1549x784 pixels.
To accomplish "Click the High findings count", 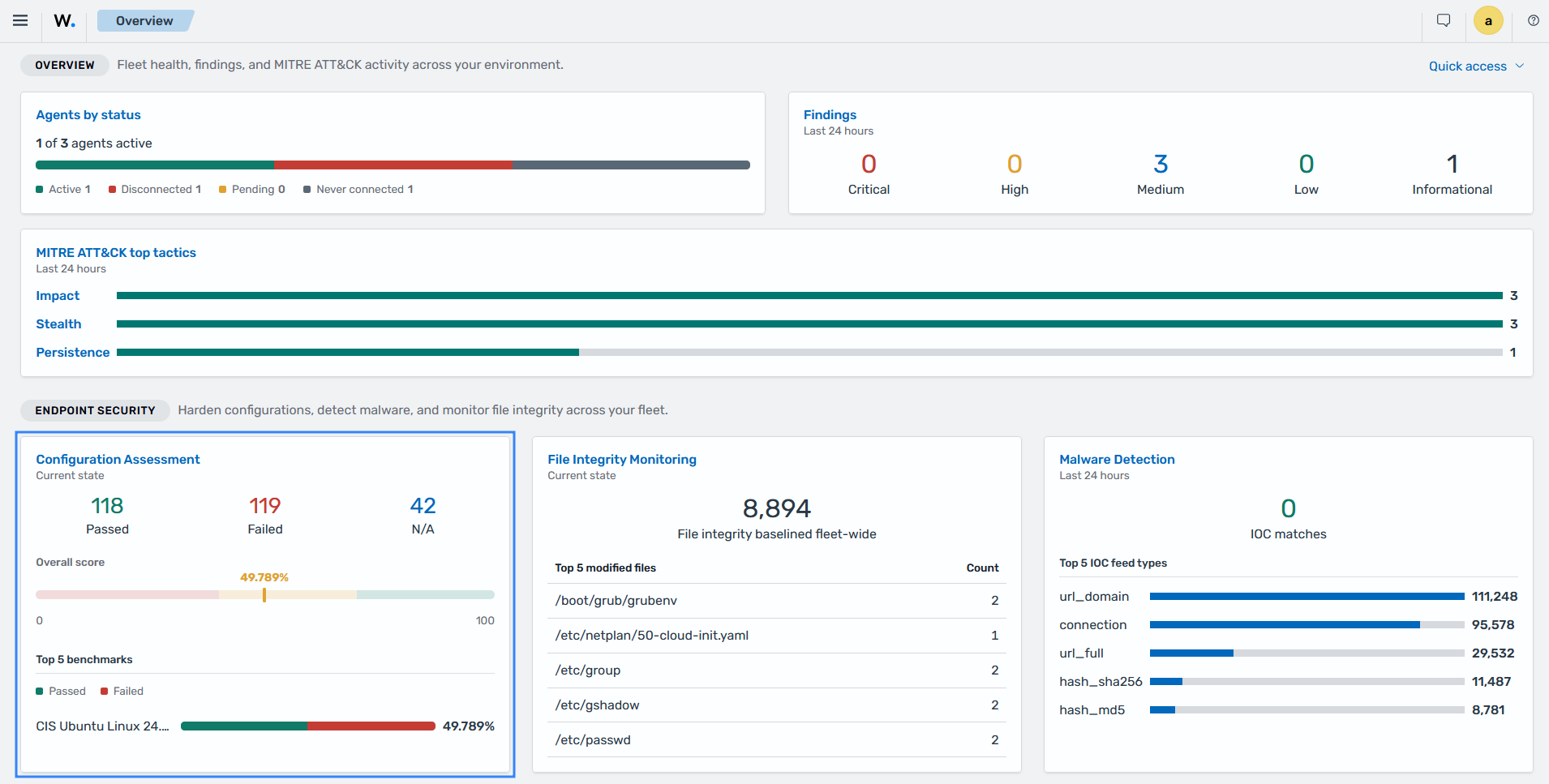I will pyautogui.click(x=1015, y=165).
